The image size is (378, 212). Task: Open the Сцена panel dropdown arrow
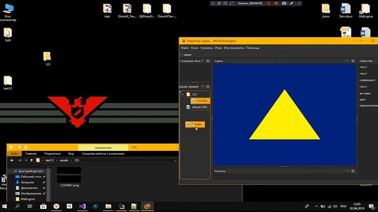[347, 61]
